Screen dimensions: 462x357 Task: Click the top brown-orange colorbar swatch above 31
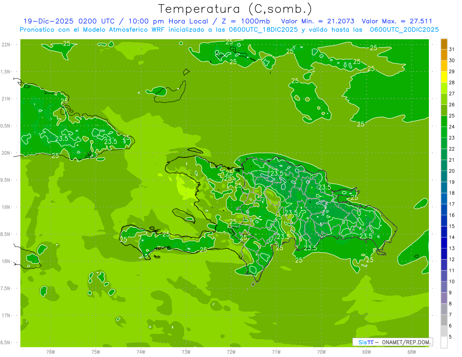coord(444,44)
